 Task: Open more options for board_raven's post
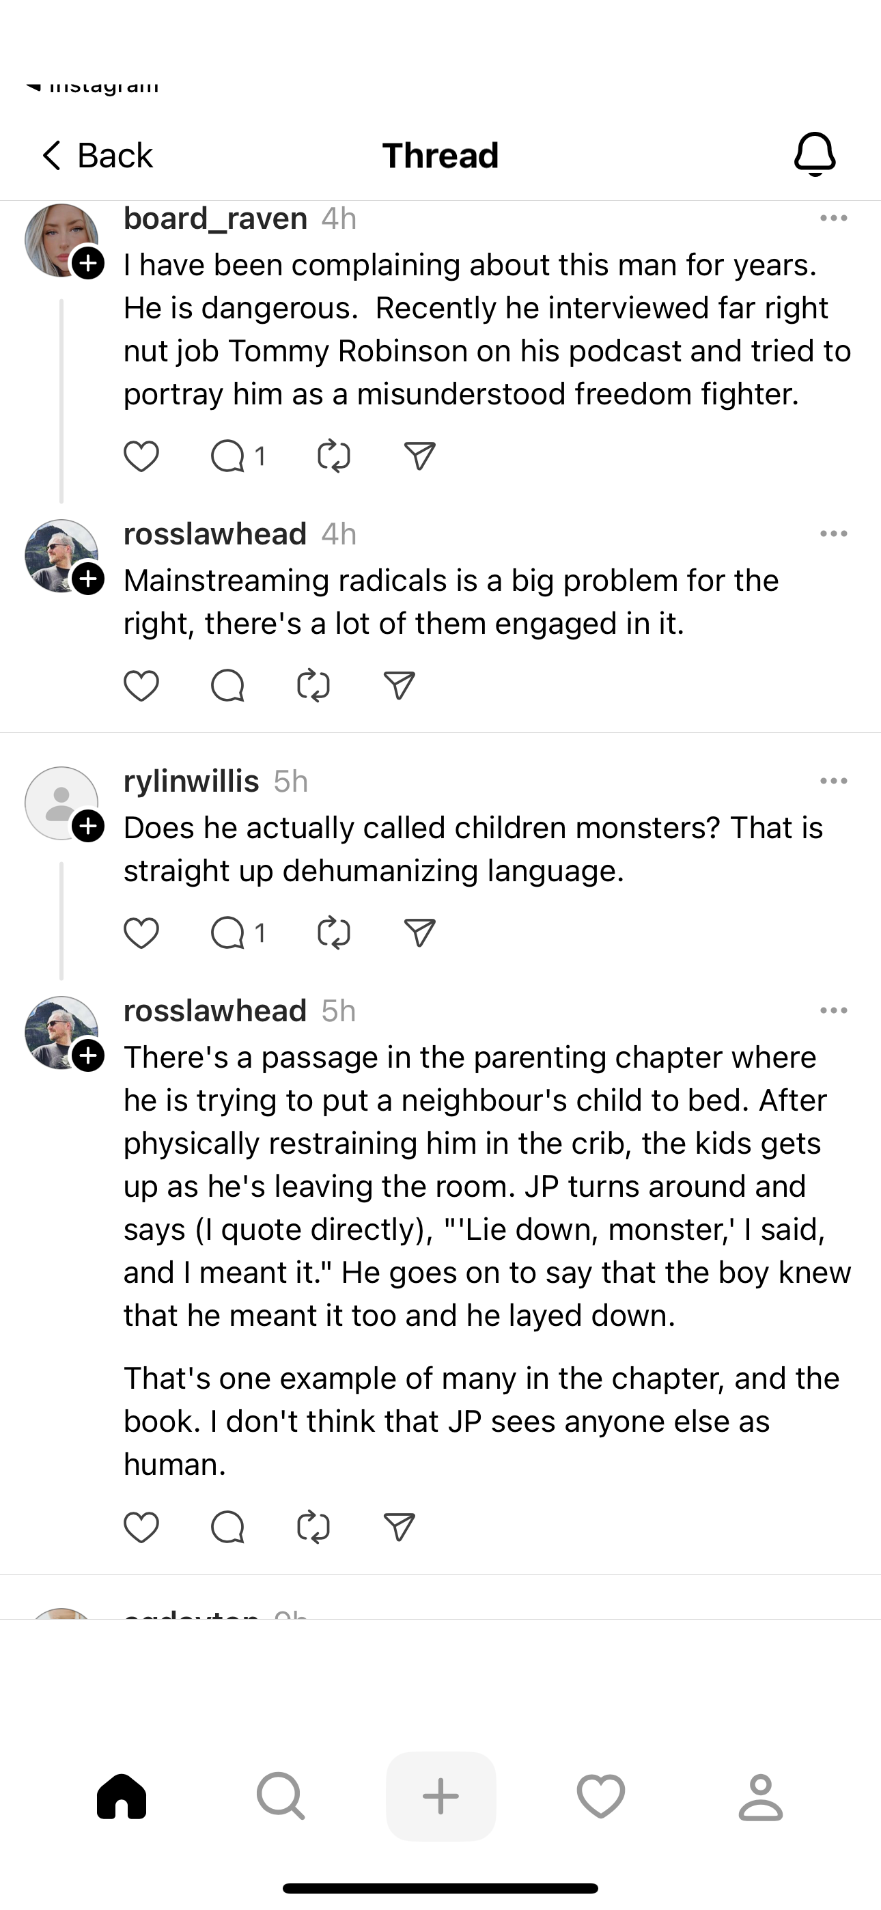pos(834,218)
